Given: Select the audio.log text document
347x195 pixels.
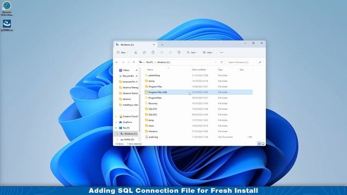Looking at the screenshot, I should pyautogui.click(x=198, y=137).
